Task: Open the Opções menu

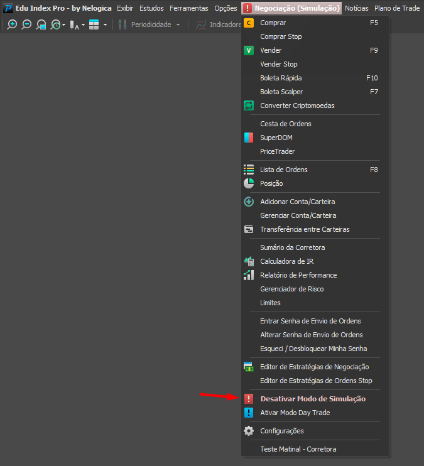Action: pyautogui.click(x=226, y=8)
